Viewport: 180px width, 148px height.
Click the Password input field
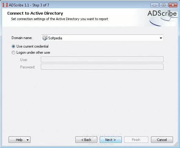(102, 67)
